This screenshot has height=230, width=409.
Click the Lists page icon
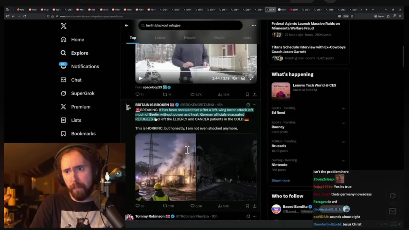63,120
